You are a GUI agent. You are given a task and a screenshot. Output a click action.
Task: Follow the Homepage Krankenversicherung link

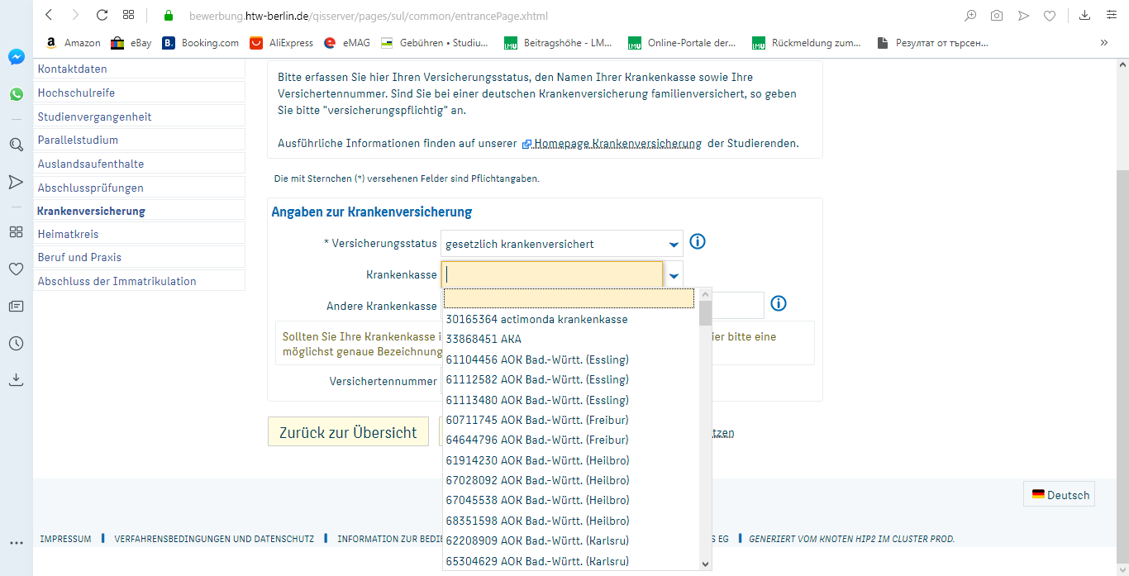(x=617, y=143)
